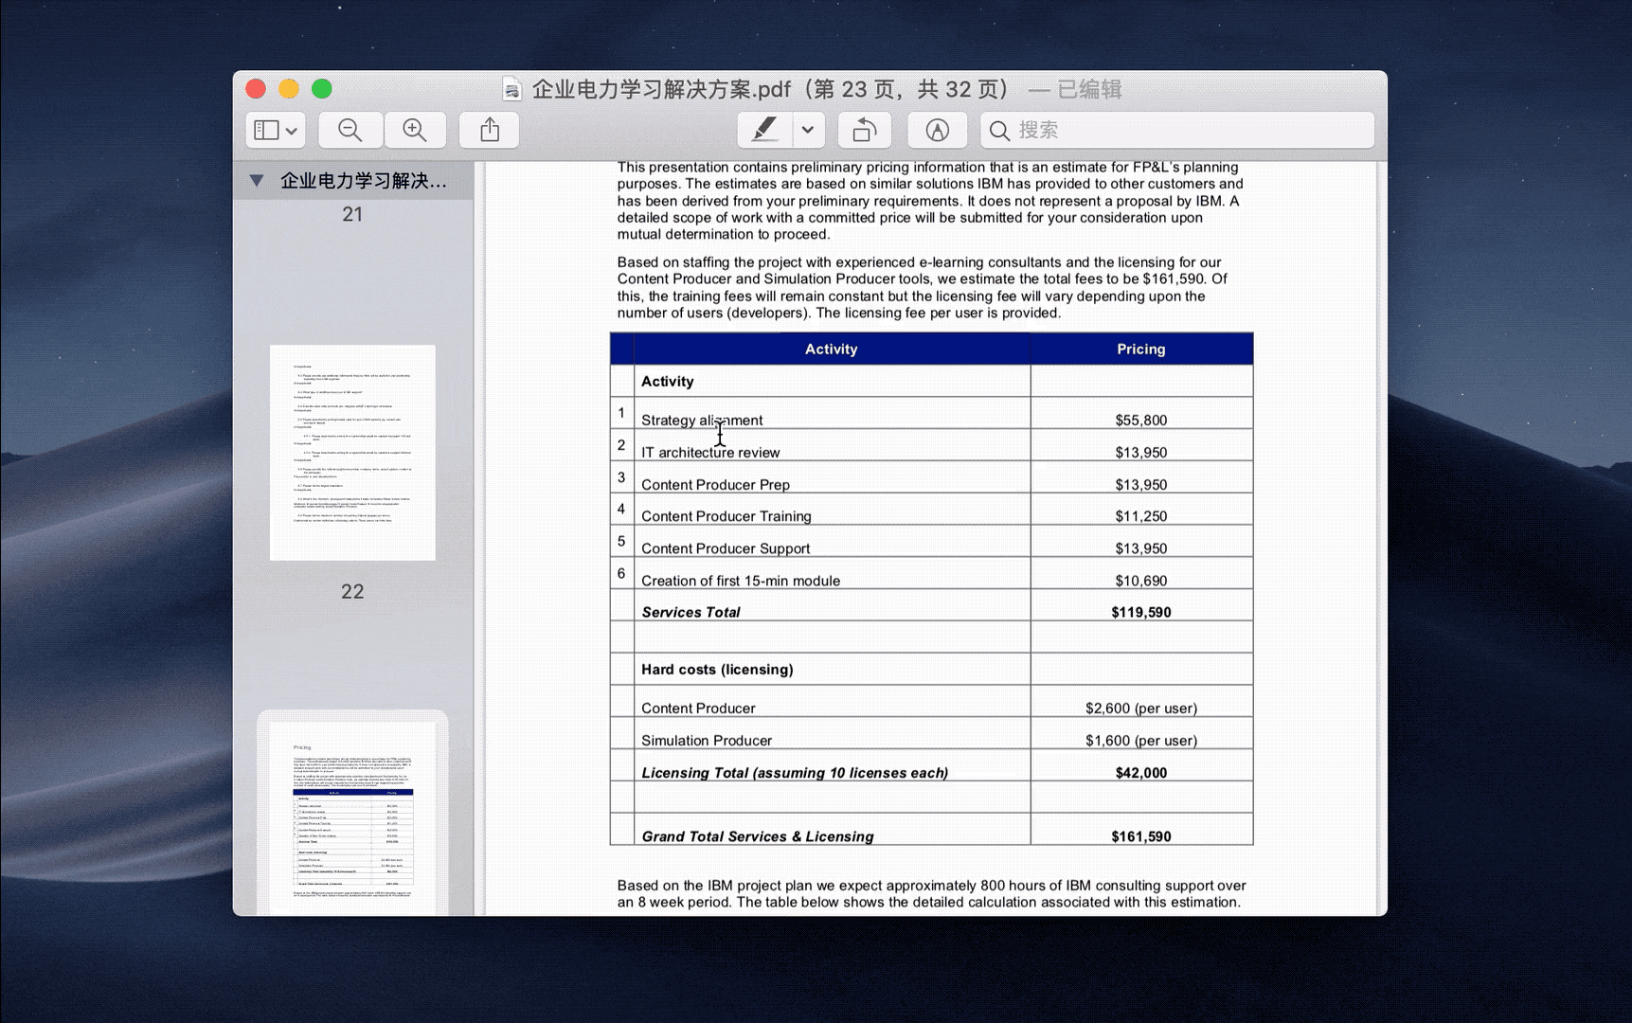Screen dimensions: 1632x1023
Task: Click the zoom out magnifier icon
Action: click(350, 131)
